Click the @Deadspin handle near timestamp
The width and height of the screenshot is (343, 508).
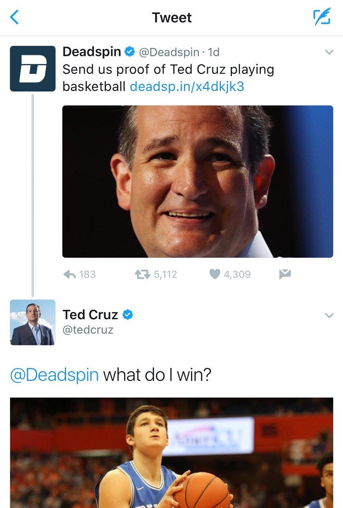(x=169, y=52)
